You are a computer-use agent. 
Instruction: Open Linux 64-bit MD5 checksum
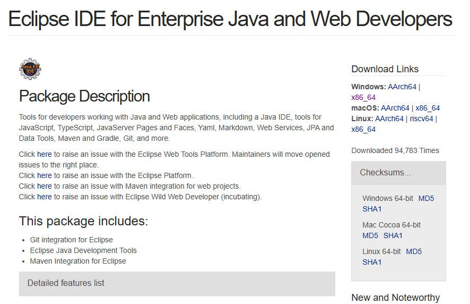(x=414, y=251)
